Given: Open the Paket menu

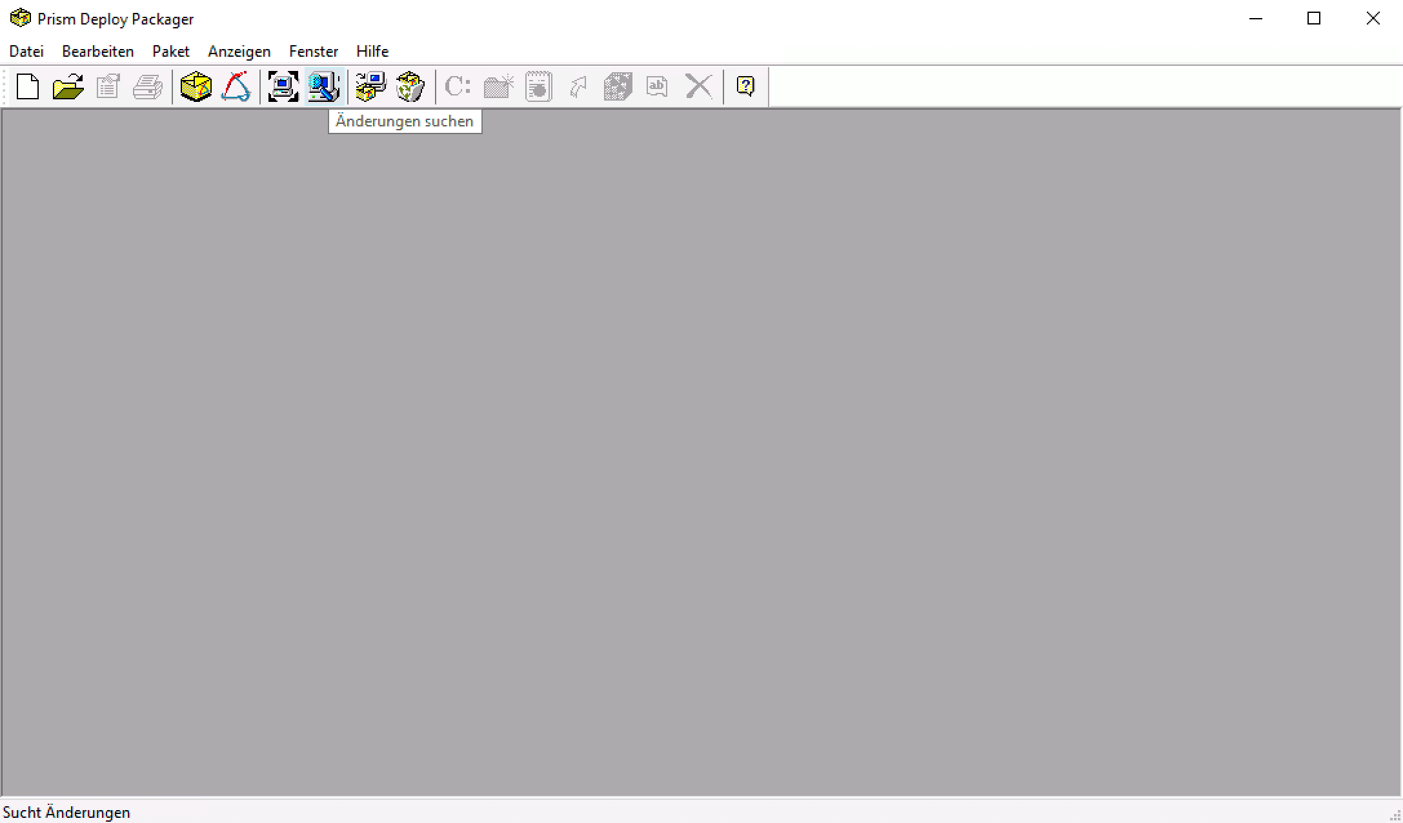Looking at the screenshot, I should [171, 52].
